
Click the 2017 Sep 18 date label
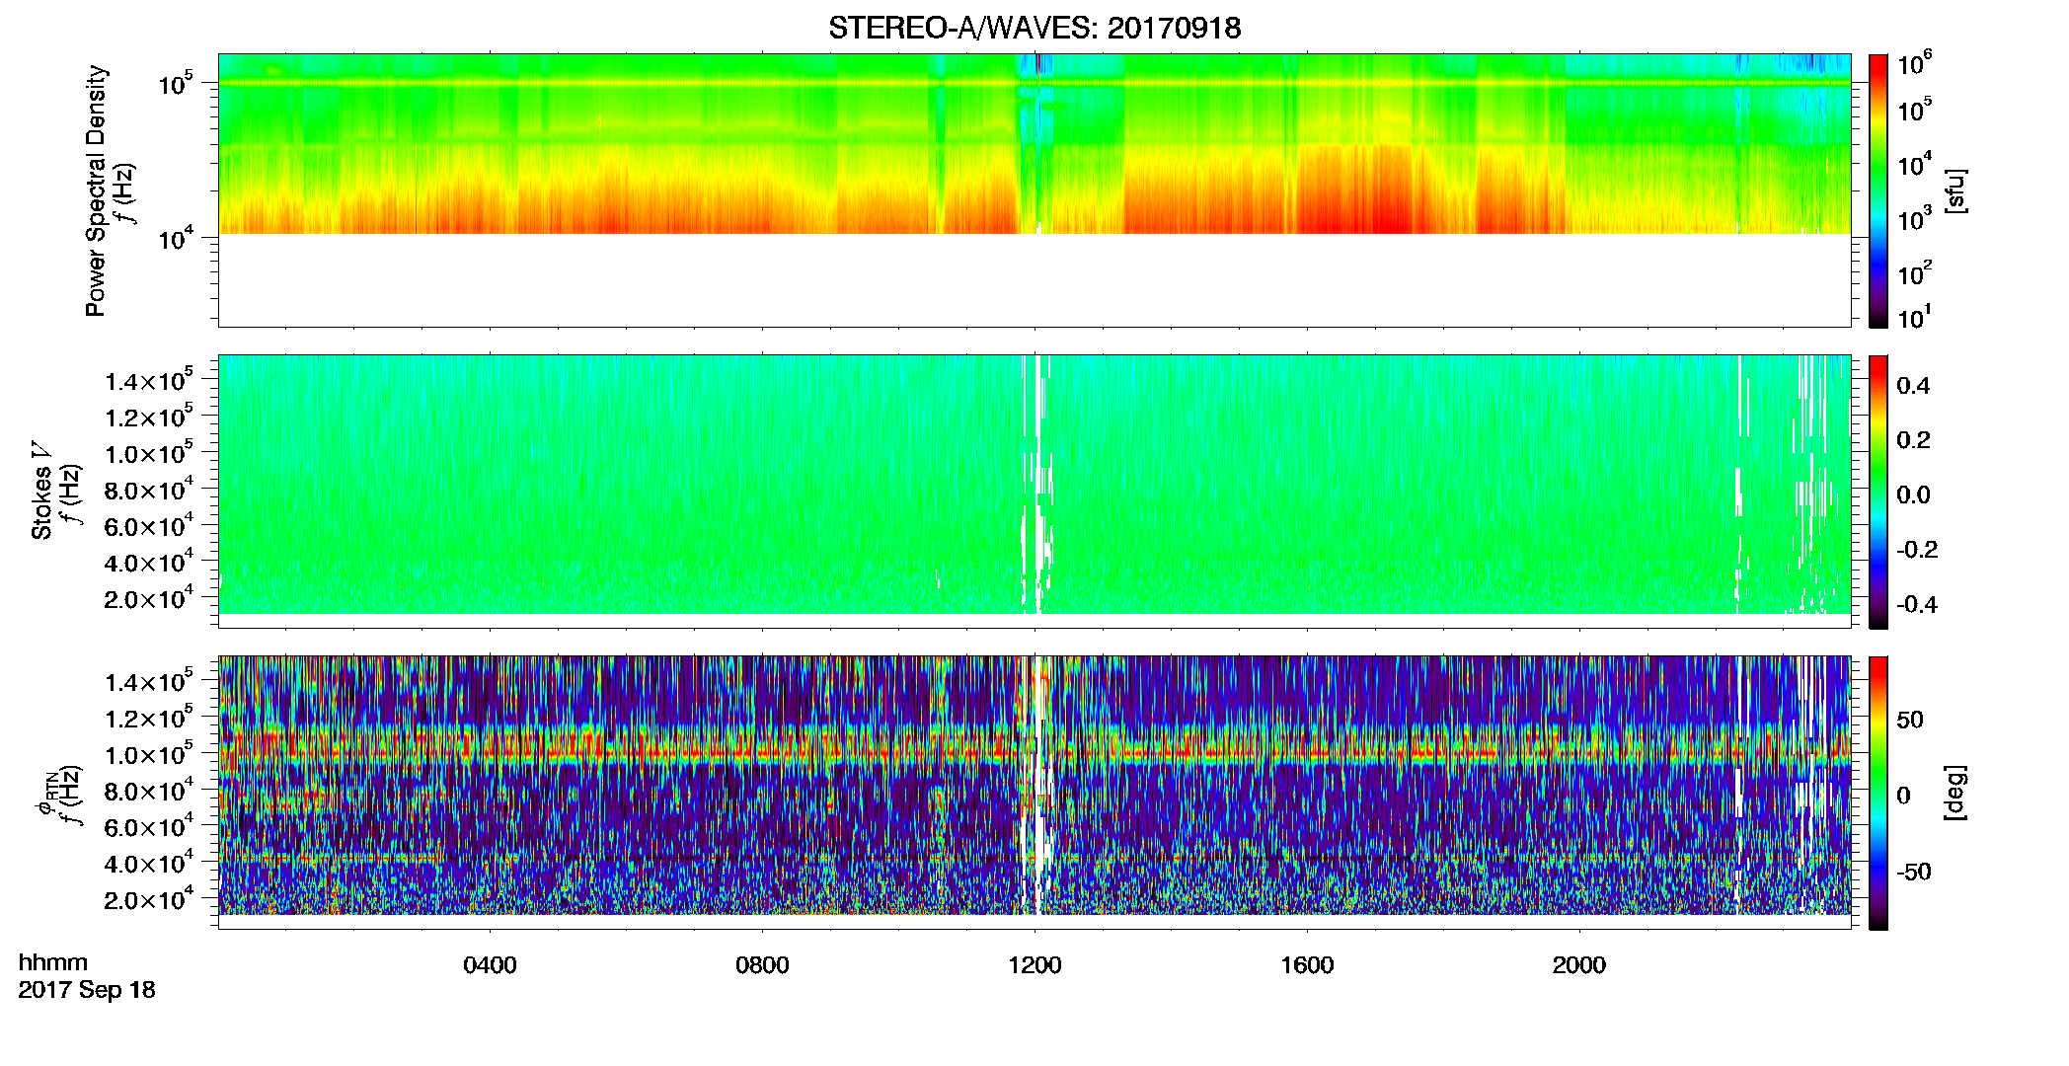[87, 990]
